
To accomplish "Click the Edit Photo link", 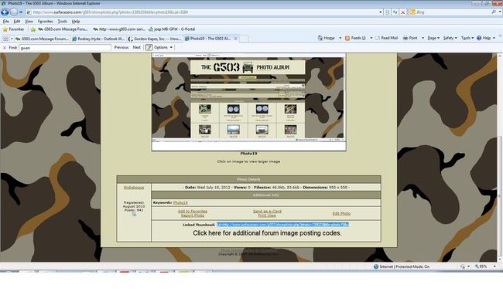I will click(341, 213).
